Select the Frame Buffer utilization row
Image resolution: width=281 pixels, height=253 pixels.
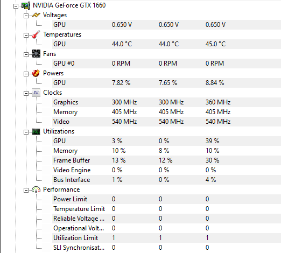pyautogui.click(x=166, y=160)
